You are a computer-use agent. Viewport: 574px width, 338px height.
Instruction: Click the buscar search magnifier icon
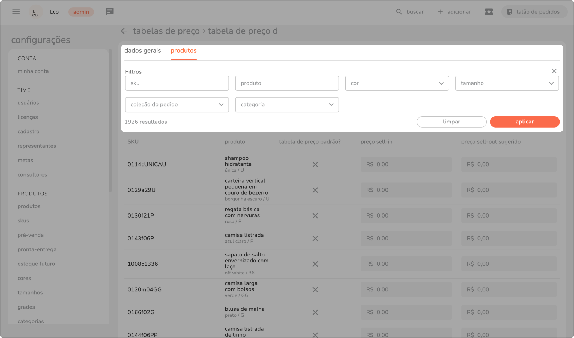(399, 12)
